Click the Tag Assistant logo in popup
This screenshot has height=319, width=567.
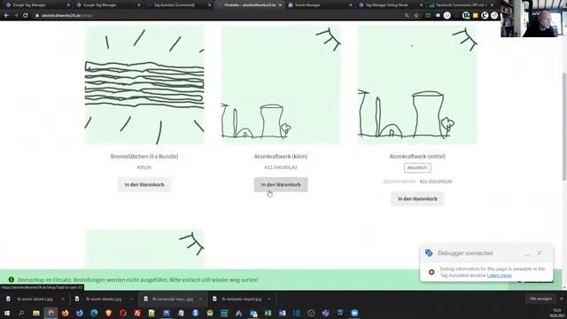pyautogui.click(x=429, y=253)
